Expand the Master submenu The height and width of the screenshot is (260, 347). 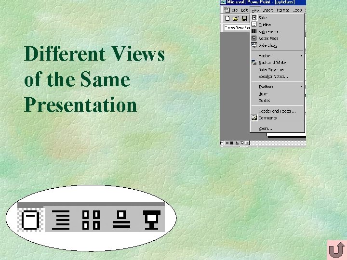pyautogui.click(x=278, y=56)
